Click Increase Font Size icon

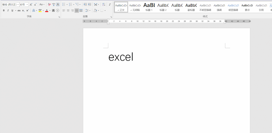pyautogui.click(x=31, y=5)
